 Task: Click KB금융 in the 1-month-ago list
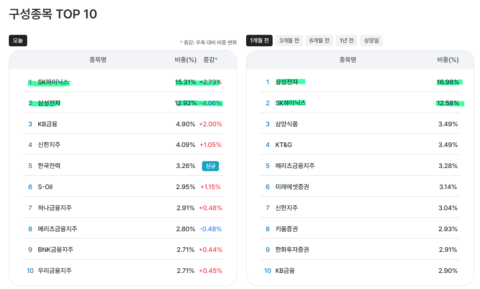[x=285, y=271]
